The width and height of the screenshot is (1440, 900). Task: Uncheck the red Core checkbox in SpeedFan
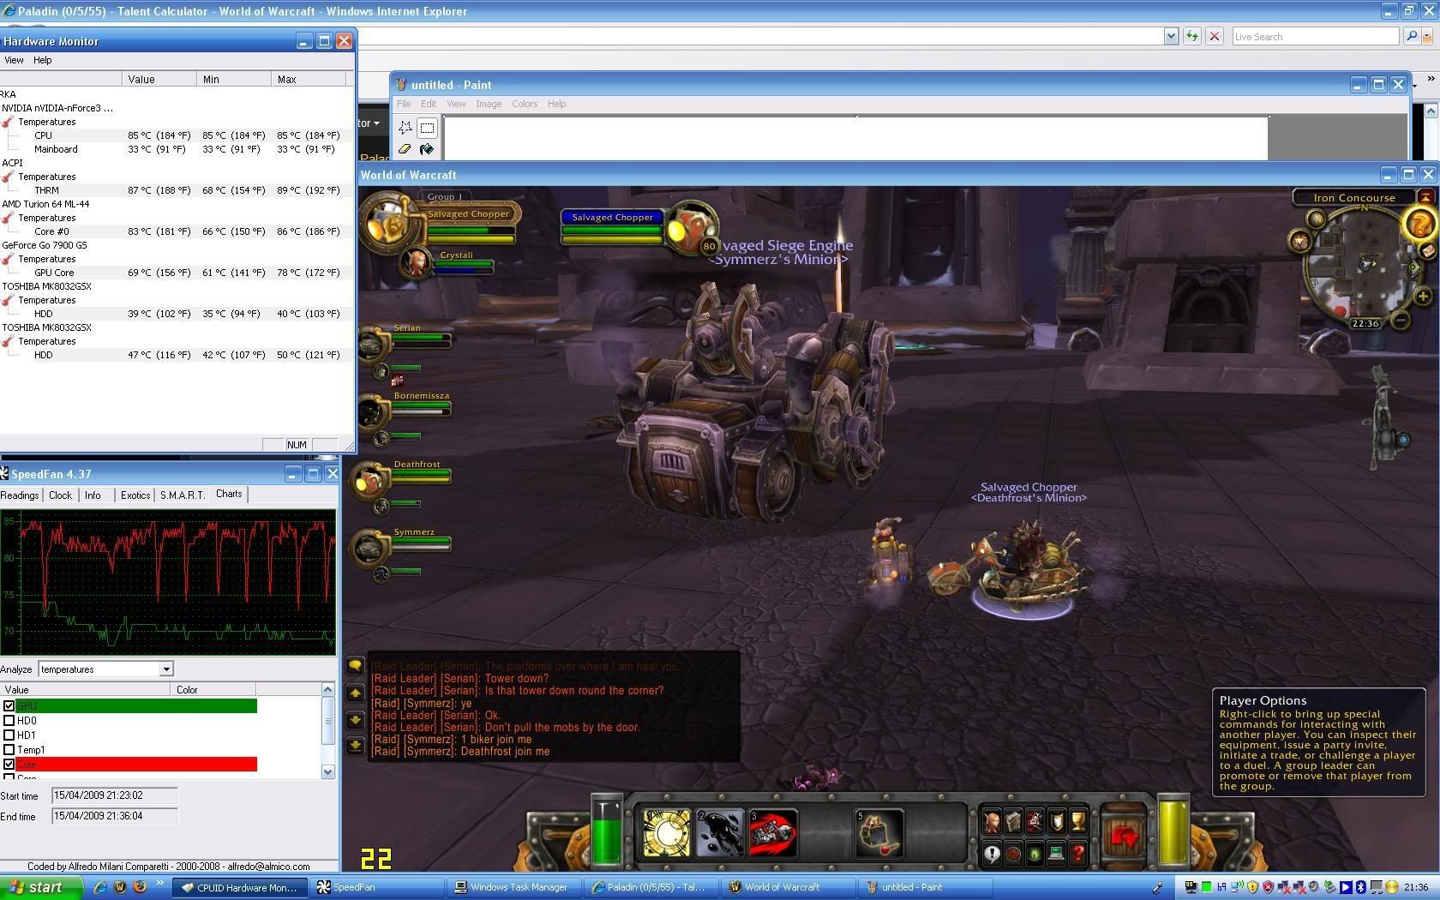(x=9, y=764)
